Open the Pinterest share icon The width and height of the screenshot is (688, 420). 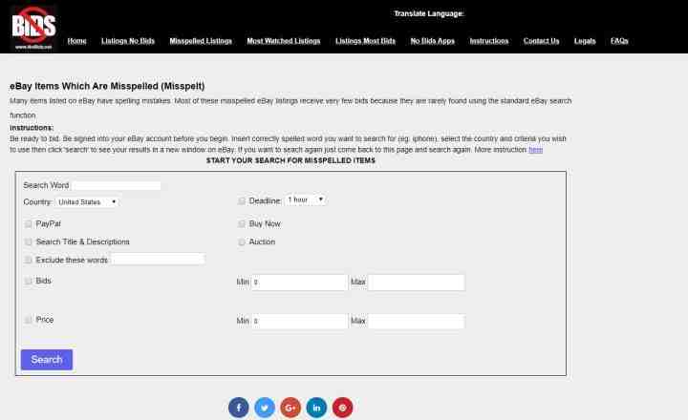(x=342, y=408)
